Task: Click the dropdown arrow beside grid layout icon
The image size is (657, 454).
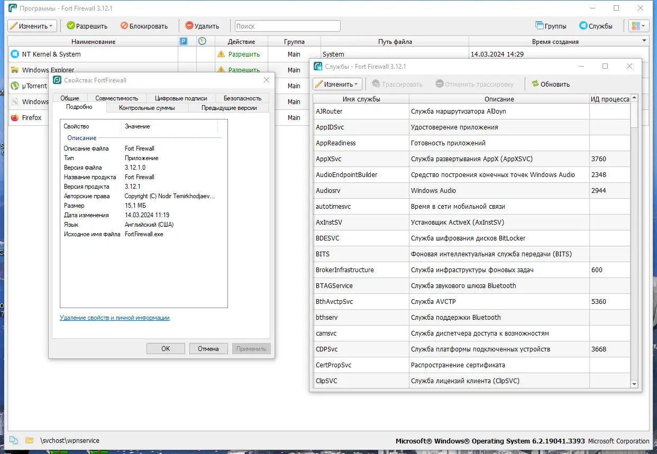Action: pyautogui.click(x=643, y=25)
